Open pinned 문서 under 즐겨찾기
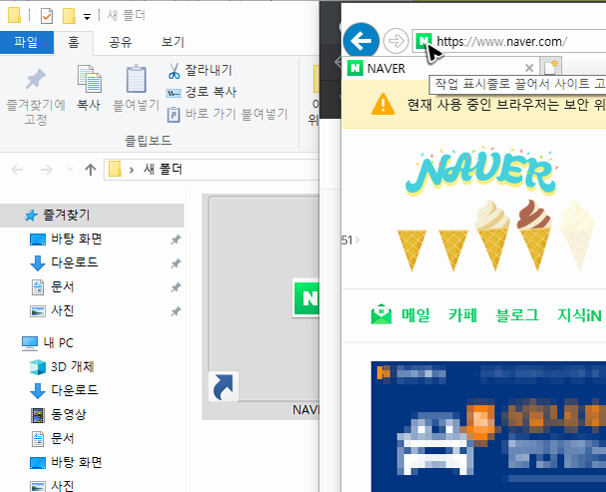 coord(62,286)
